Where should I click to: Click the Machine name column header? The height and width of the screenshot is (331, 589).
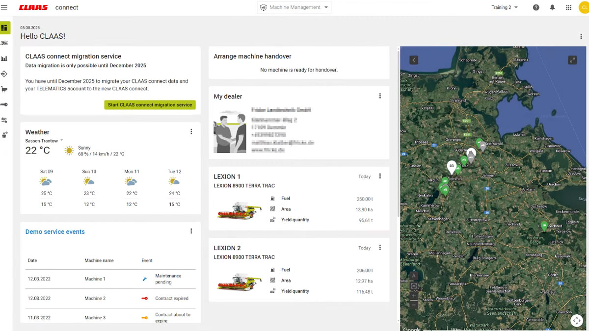click(99, 260)
